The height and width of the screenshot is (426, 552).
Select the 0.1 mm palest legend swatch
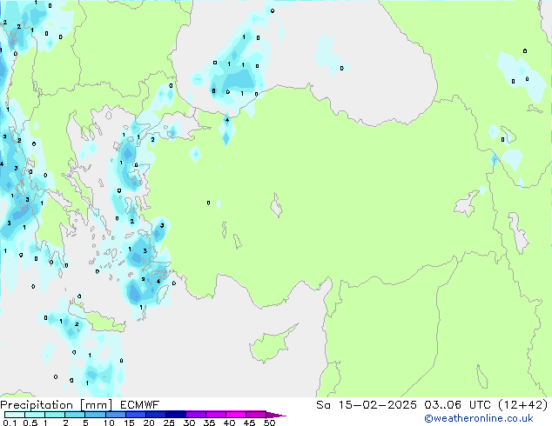[15, 415]
